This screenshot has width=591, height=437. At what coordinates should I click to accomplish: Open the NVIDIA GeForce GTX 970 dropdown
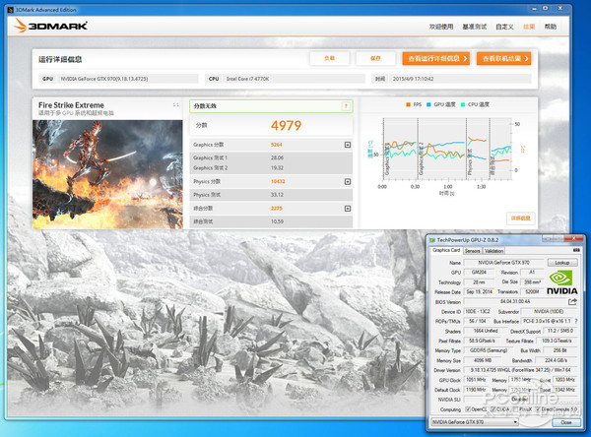point(475,422)
